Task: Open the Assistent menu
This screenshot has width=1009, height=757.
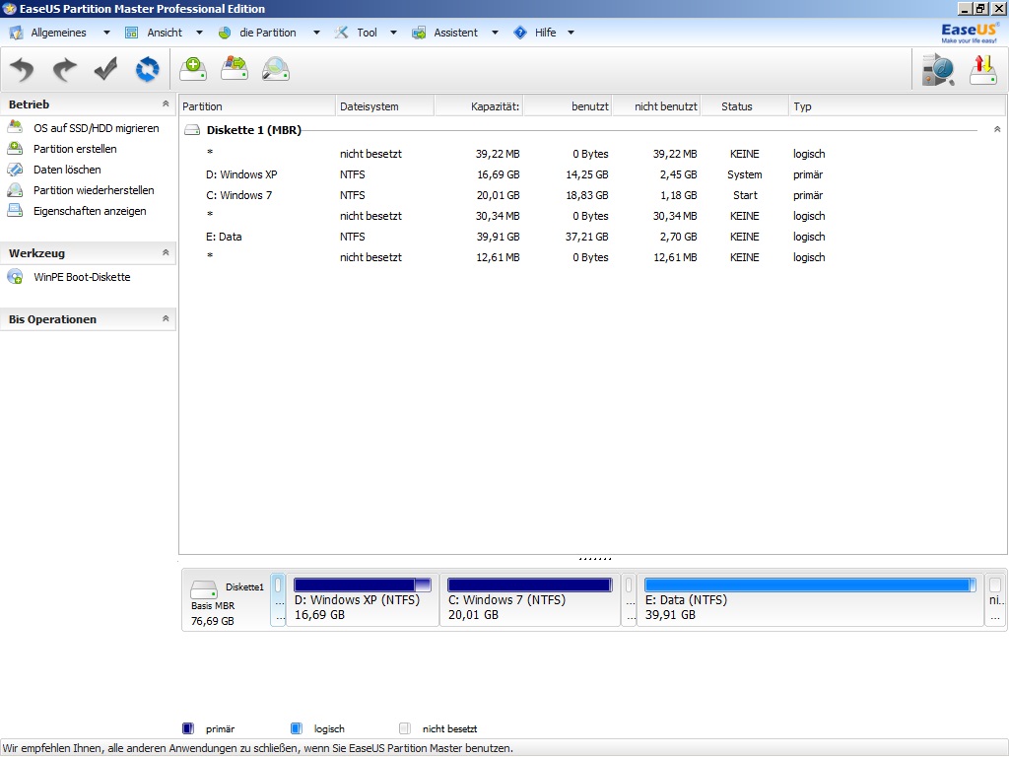Action: (x=455, y=33)
